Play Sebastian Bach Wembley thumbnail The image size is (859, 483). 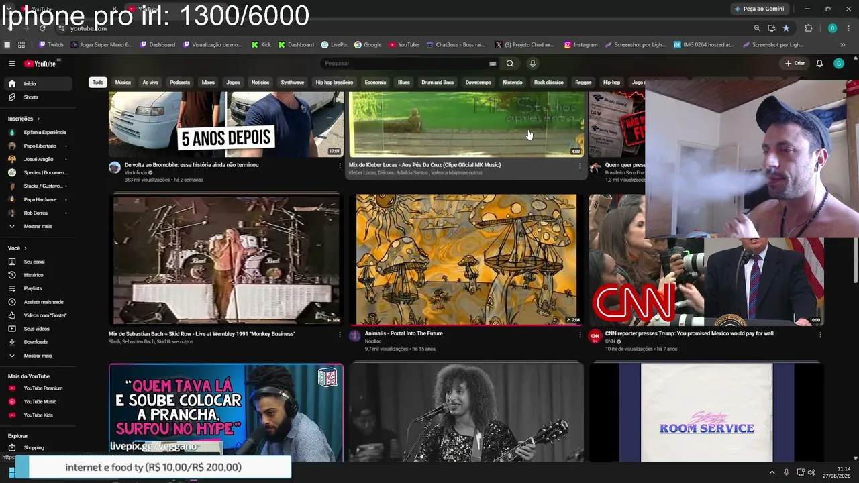pyautogui.click(x=226, y=260)
